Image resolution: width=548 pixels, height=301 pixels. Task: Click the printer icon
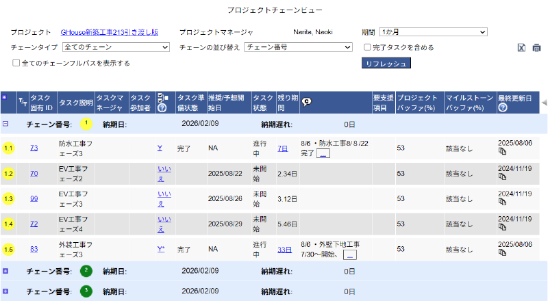point(536,48)
